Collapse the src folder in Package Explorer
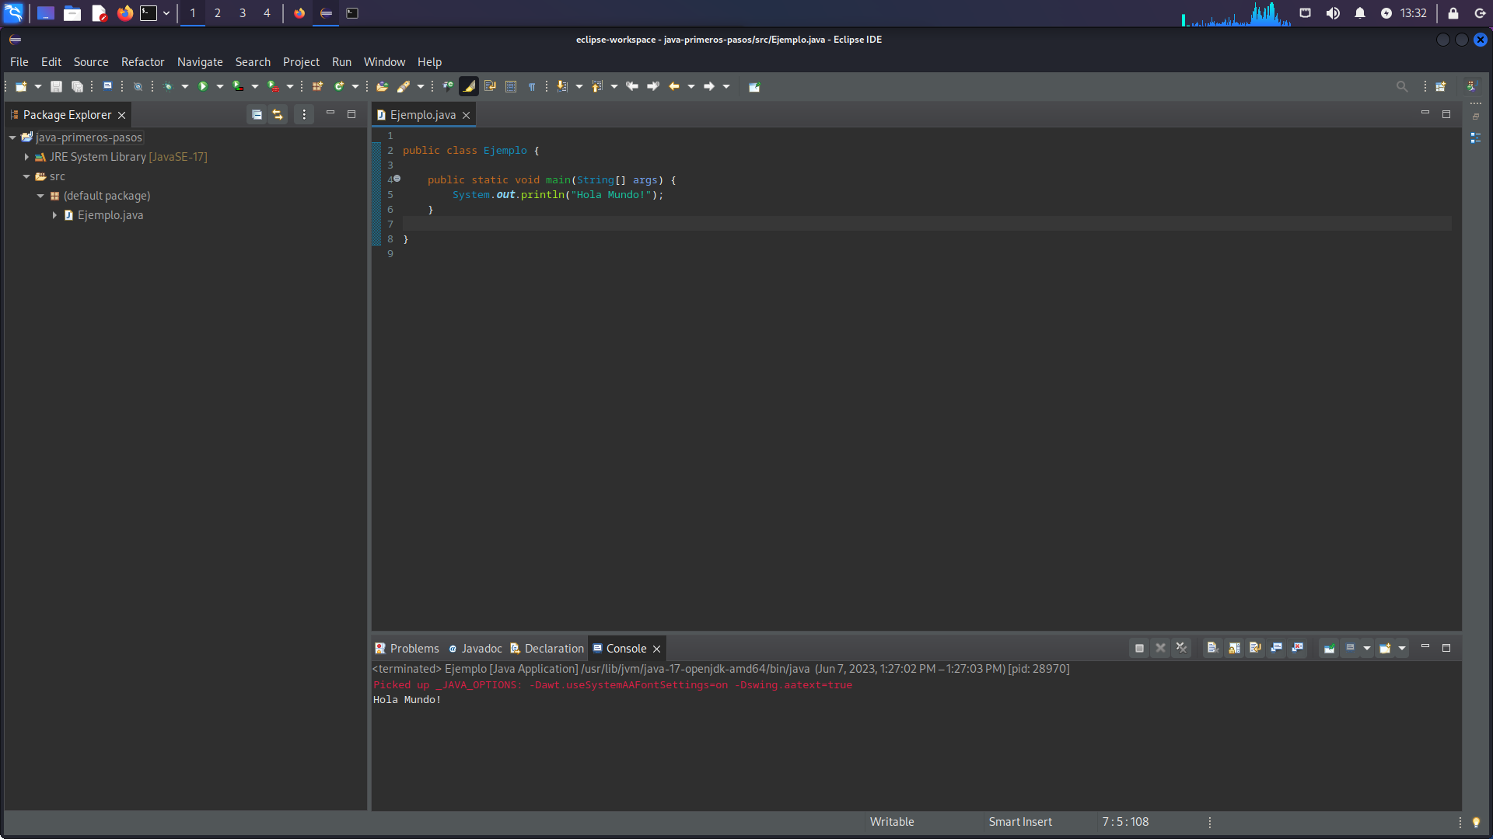The image size is (1493, 839). [26, 176]
